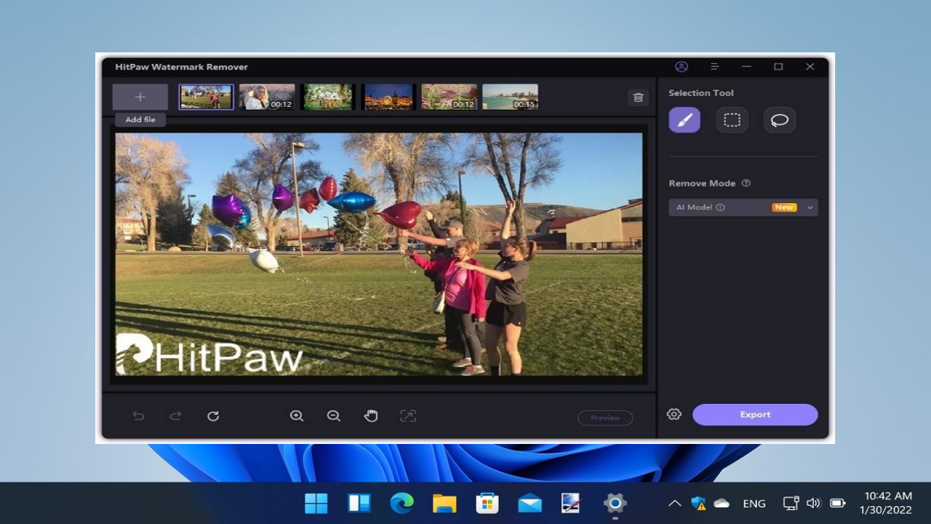This screenshot has width=931, height=524.
Task: Open settings gear beside Export
Action: point(674,414)
